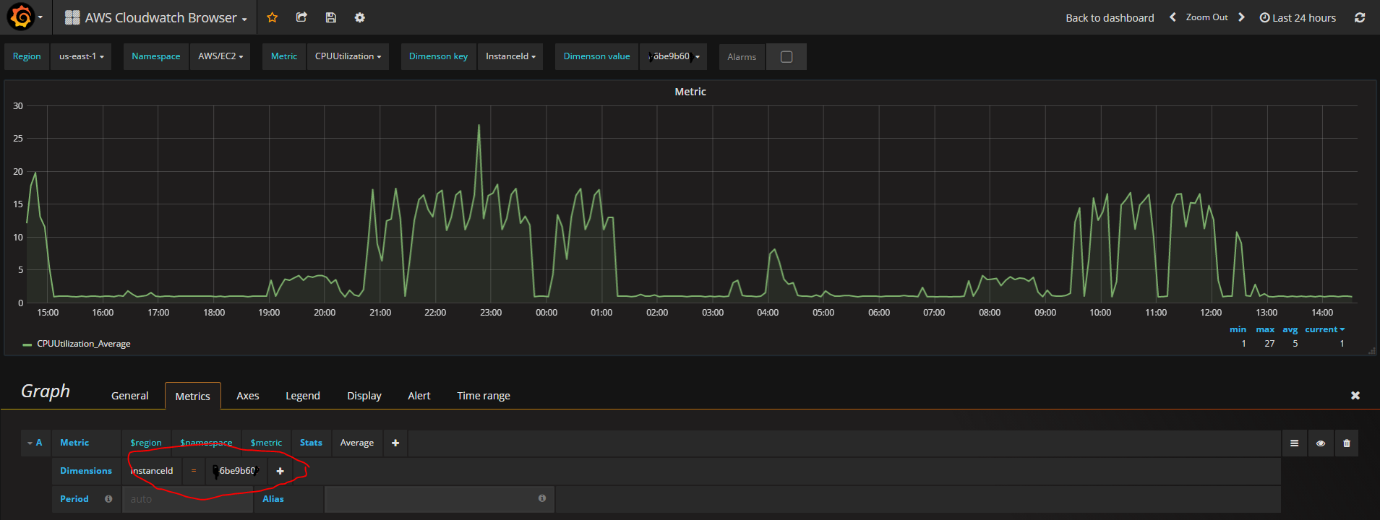1380x520 pixels.
Task: Open Metric CPUUtilization dropdown
Action: (348, 56)
